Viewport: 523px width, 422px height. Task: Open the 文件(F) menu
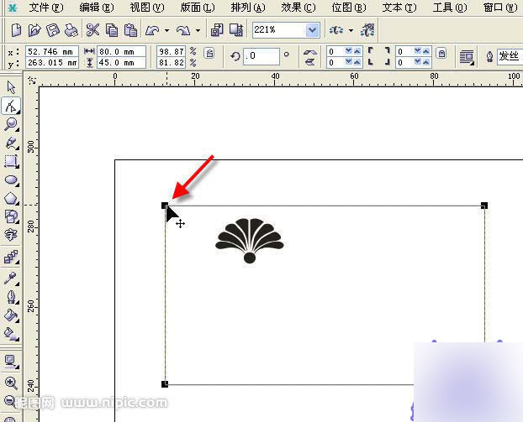(x=46, y=7)
